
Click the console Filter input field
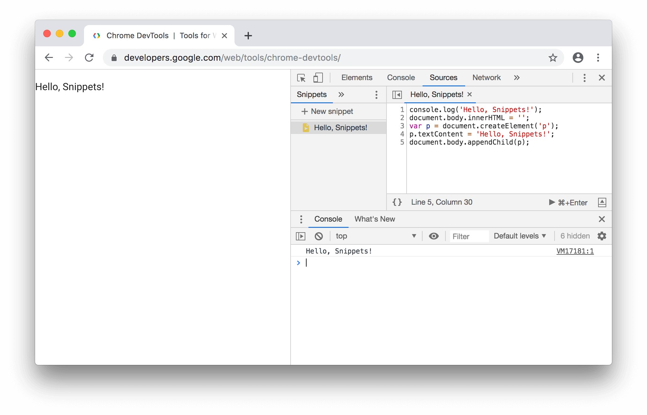pos(469,236)
